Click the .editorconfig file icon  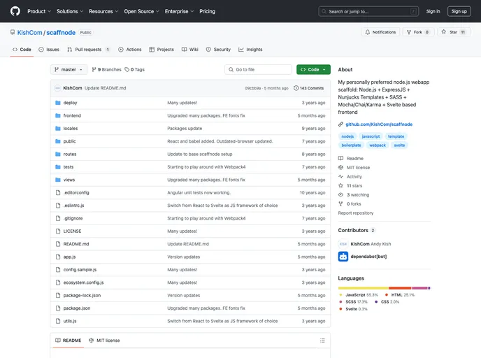click(57, 193)
